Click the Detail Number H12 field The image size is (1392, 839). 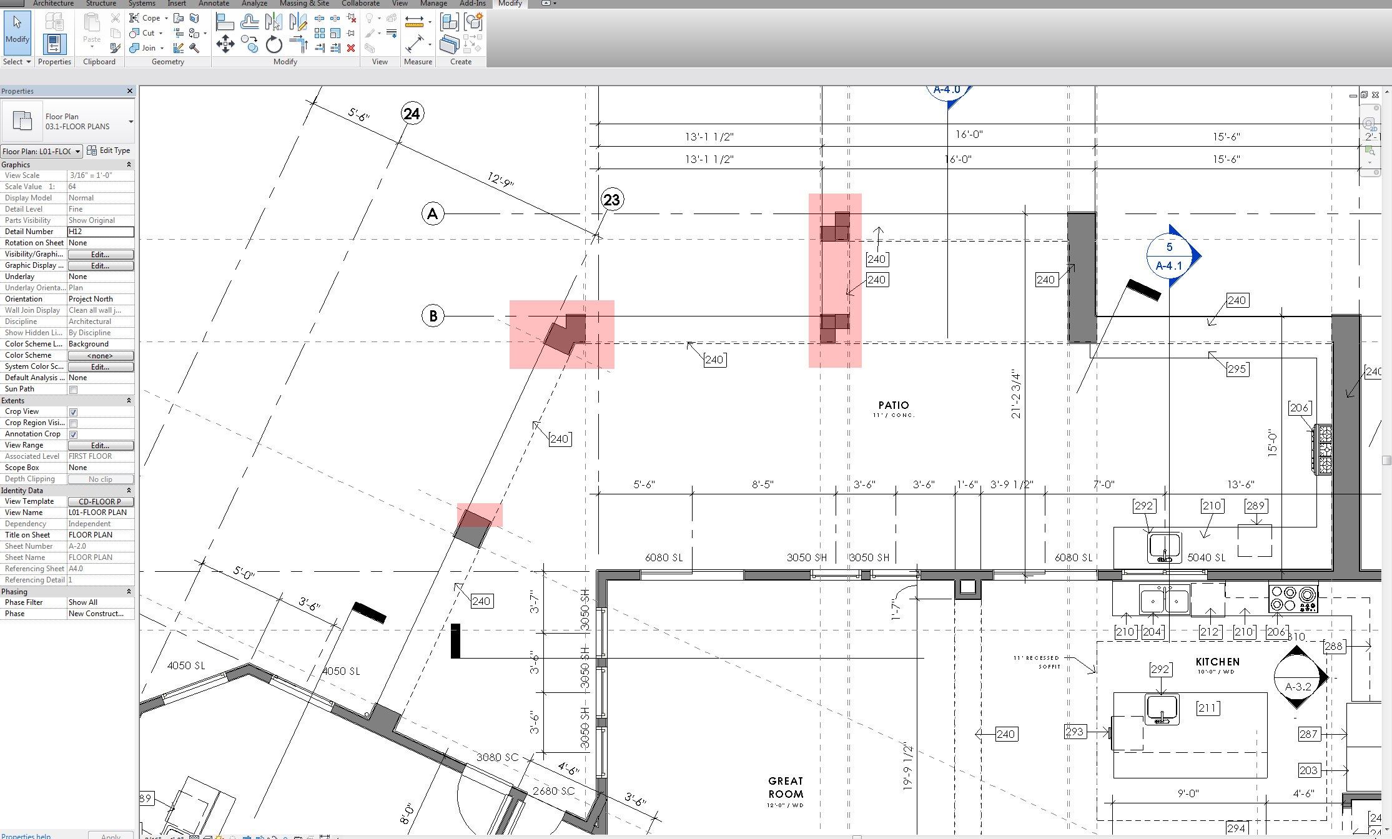point(101,232)
